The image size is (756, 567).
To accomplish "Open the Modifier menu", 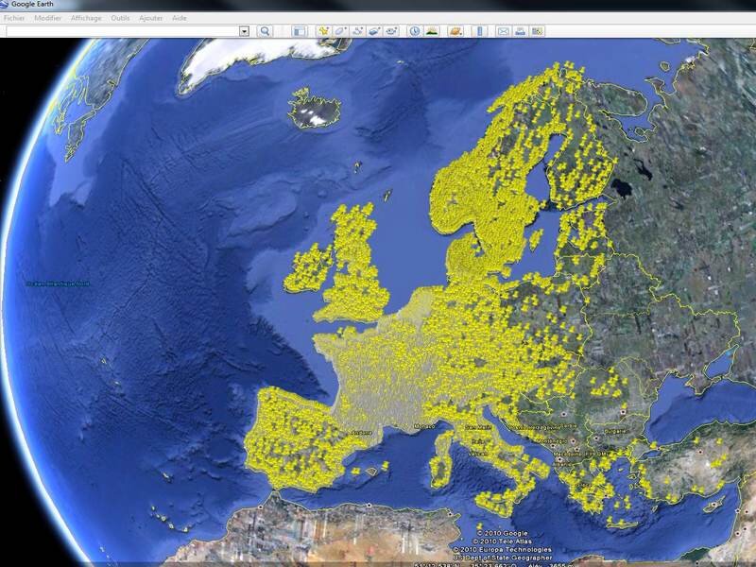I will click(48, 18).
